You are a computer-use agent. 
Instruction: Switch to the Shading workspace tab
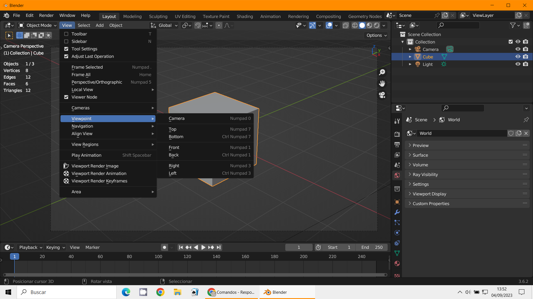tap(245, 17)
